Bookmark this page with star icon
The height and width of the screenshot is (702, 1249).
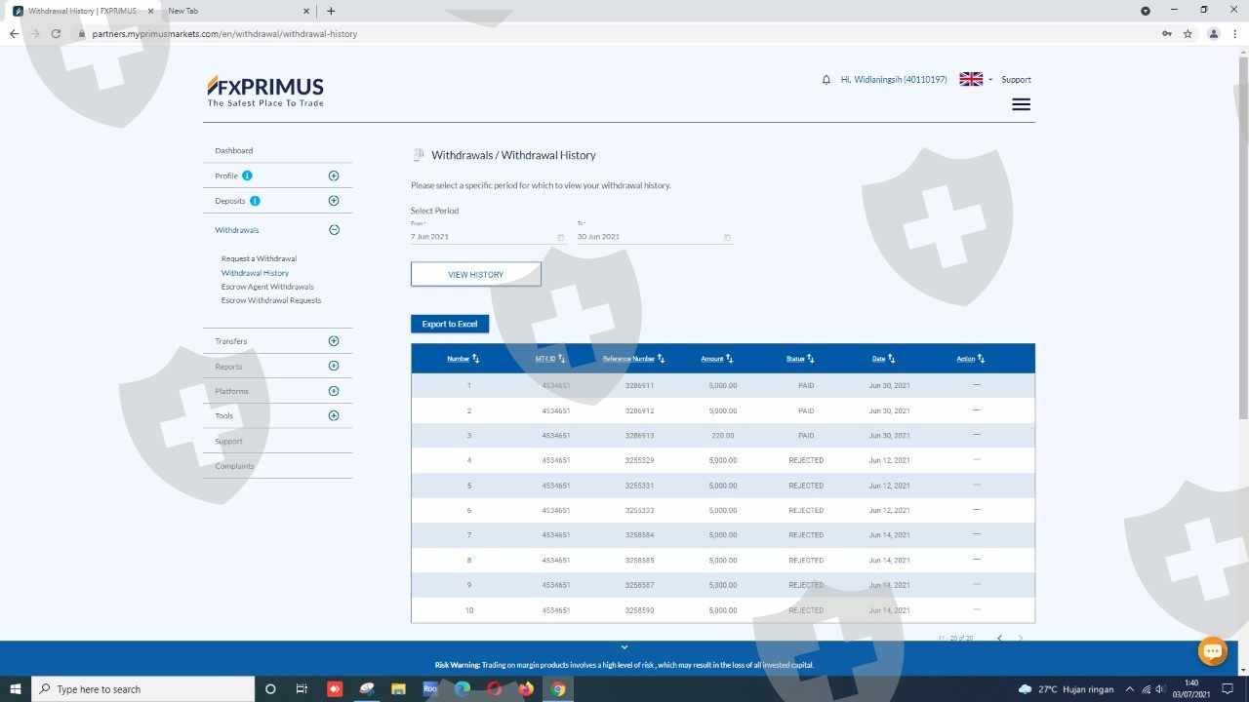pos(1188,33)
